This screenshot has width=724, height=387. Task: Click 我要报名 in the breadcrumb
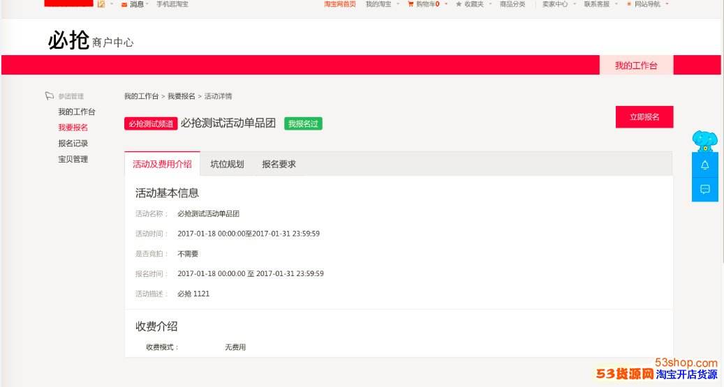pyautogui.click(x=181, y=96)
